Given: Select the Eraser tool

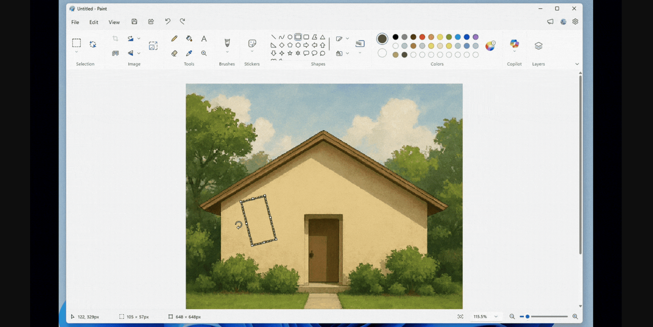Looking at the screenshot, I should pos(174,53).
